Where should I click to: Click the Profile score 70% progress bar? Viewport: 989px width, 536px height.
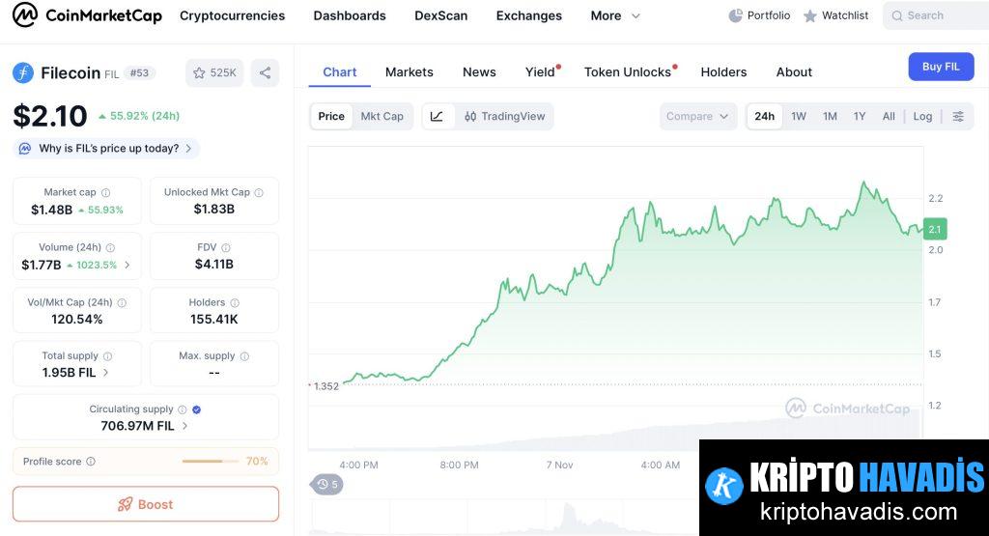211,462
